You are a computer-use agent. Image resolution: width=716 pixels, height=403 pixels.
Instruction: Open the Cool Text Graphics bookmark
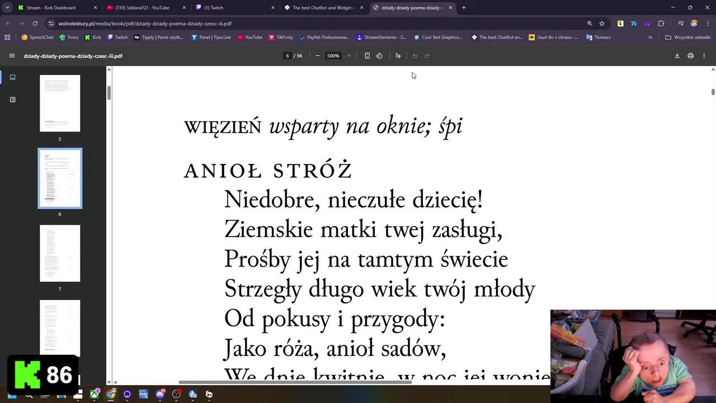coord(437,38)
